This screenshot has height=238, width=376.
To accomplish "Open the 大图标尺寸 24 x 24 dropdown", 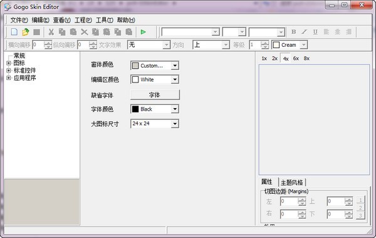I will click(x=175, y=124).
